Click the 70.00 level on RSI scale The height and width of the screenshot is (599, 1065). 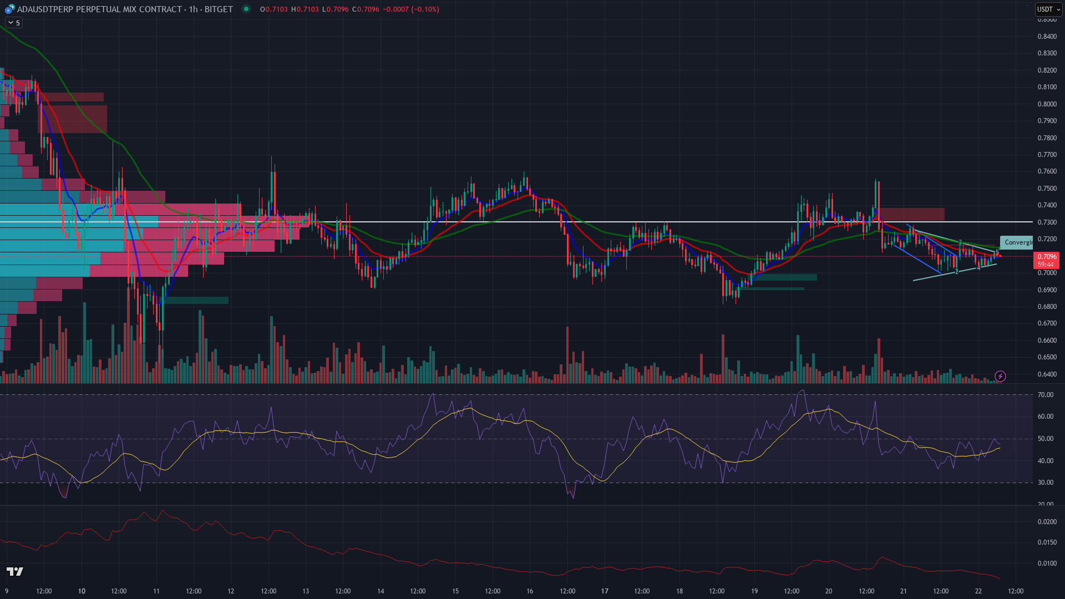(x=1046, y=395)
